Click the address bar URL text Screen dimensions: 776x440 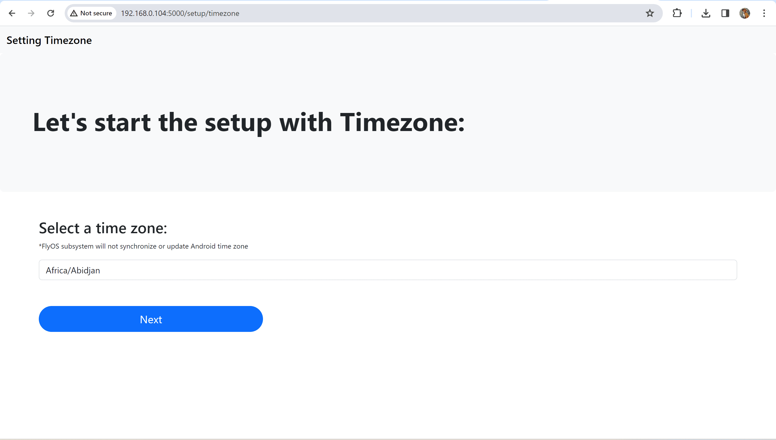coord(180,13)
